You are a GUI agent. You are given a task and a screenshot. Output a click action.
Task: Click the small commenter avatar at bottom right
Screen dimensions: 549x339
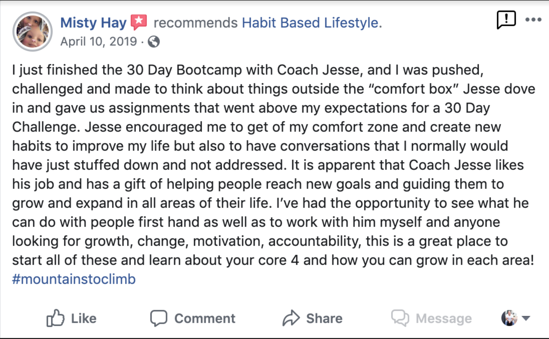coord(509,318)
